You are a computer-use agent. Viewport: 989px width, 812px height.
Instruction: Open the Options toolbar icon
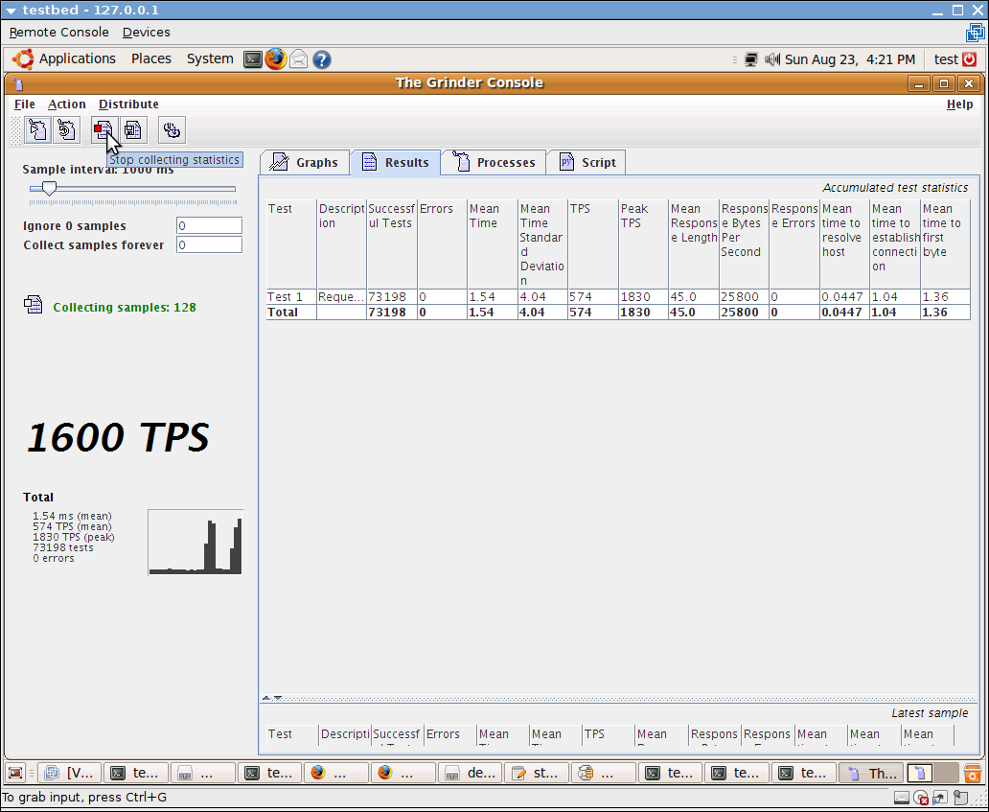coord(172,130)
